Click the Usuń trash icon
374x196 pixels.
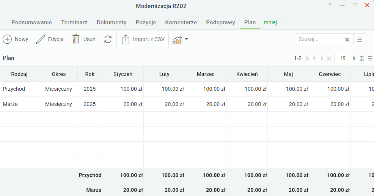[76, 39]
